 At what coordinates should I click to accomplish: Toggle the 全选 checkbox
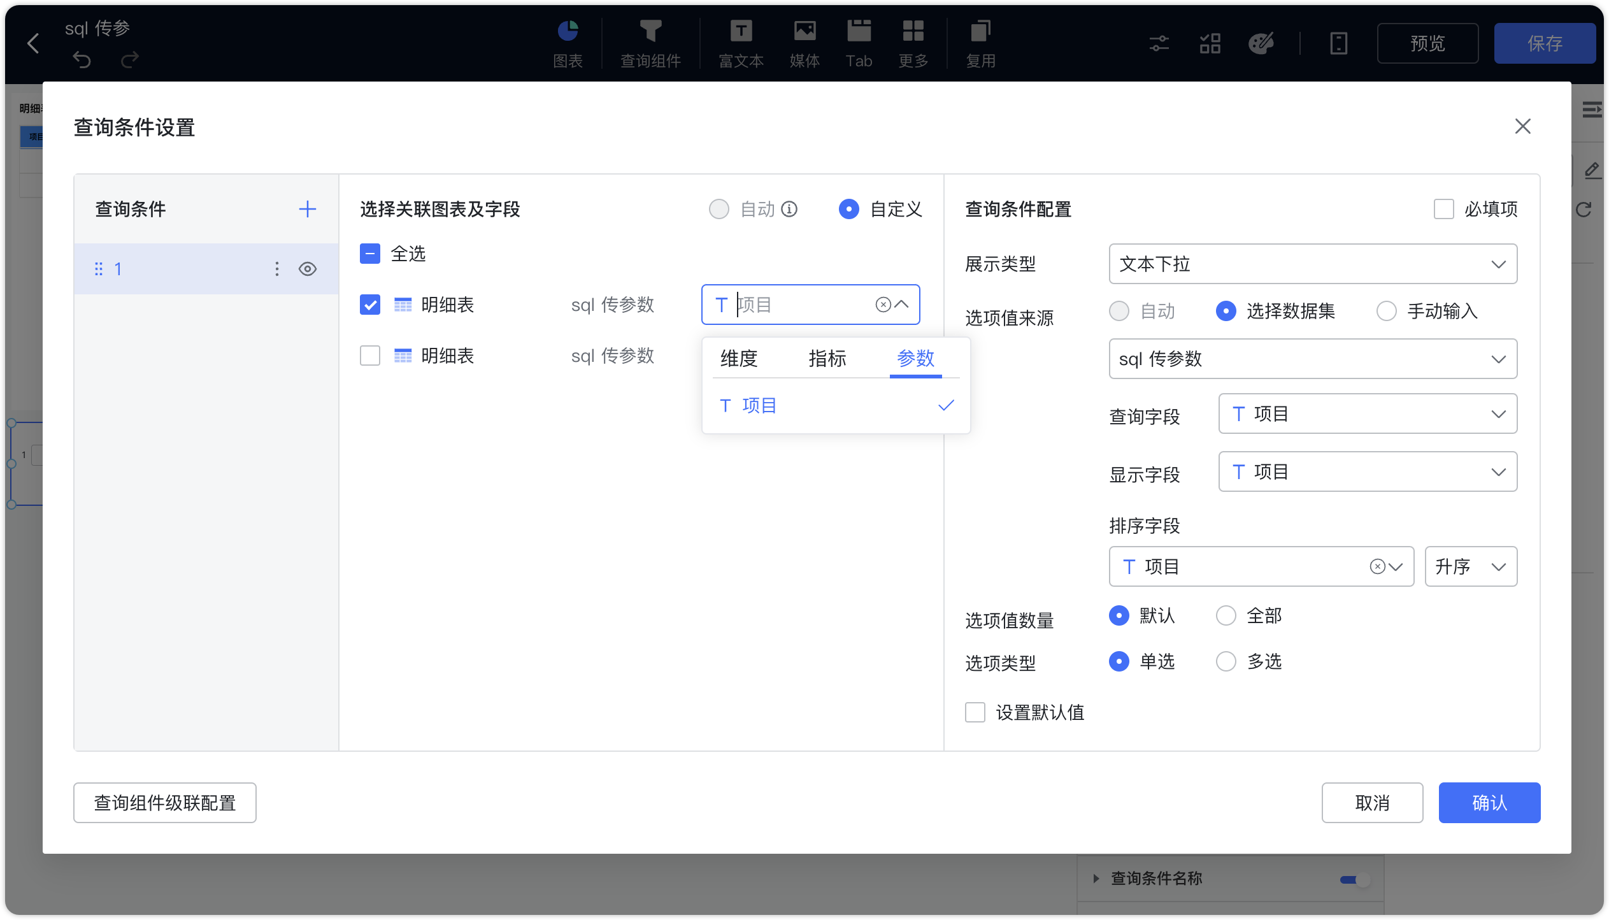pyautogui.click(x=369, y=254)
